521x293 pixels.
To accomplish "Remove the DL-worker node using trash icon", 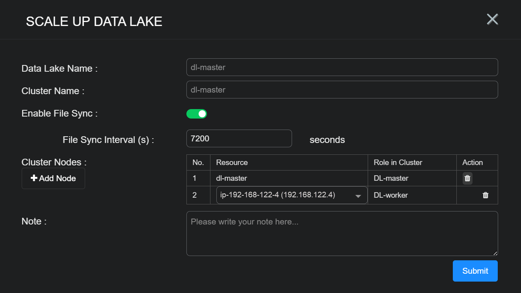I will click(486, 195).
